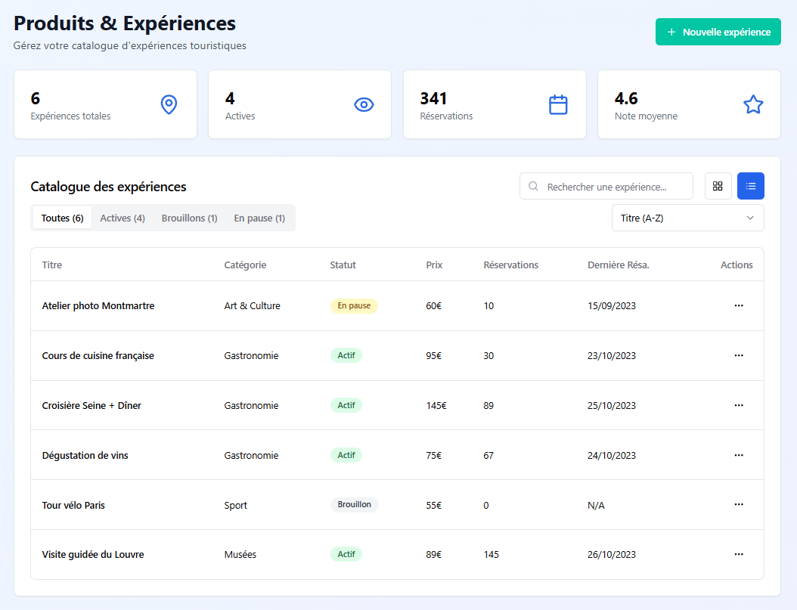Switch to grid view layout
Screen dimensions: 797x610
click(x=718, y=186)
